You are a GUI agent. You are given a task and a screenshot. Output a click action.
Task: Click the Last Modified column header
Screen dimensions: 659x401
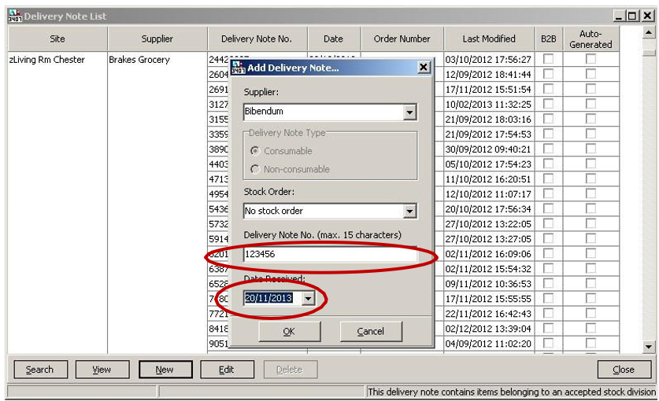tap(489, 39)
